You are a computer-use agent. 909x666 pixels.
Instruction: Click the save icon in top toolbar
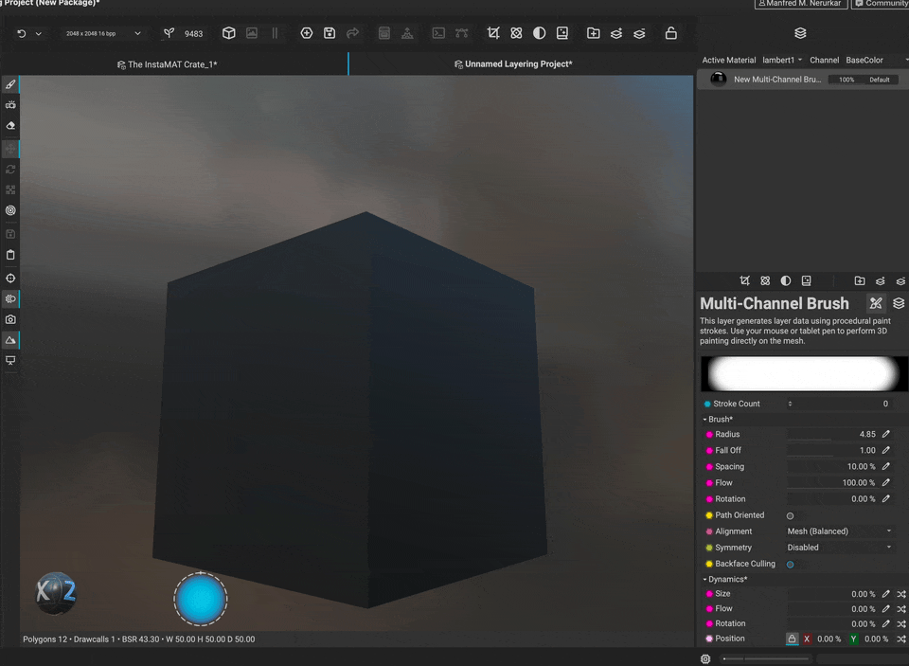[x=330, y=33]
